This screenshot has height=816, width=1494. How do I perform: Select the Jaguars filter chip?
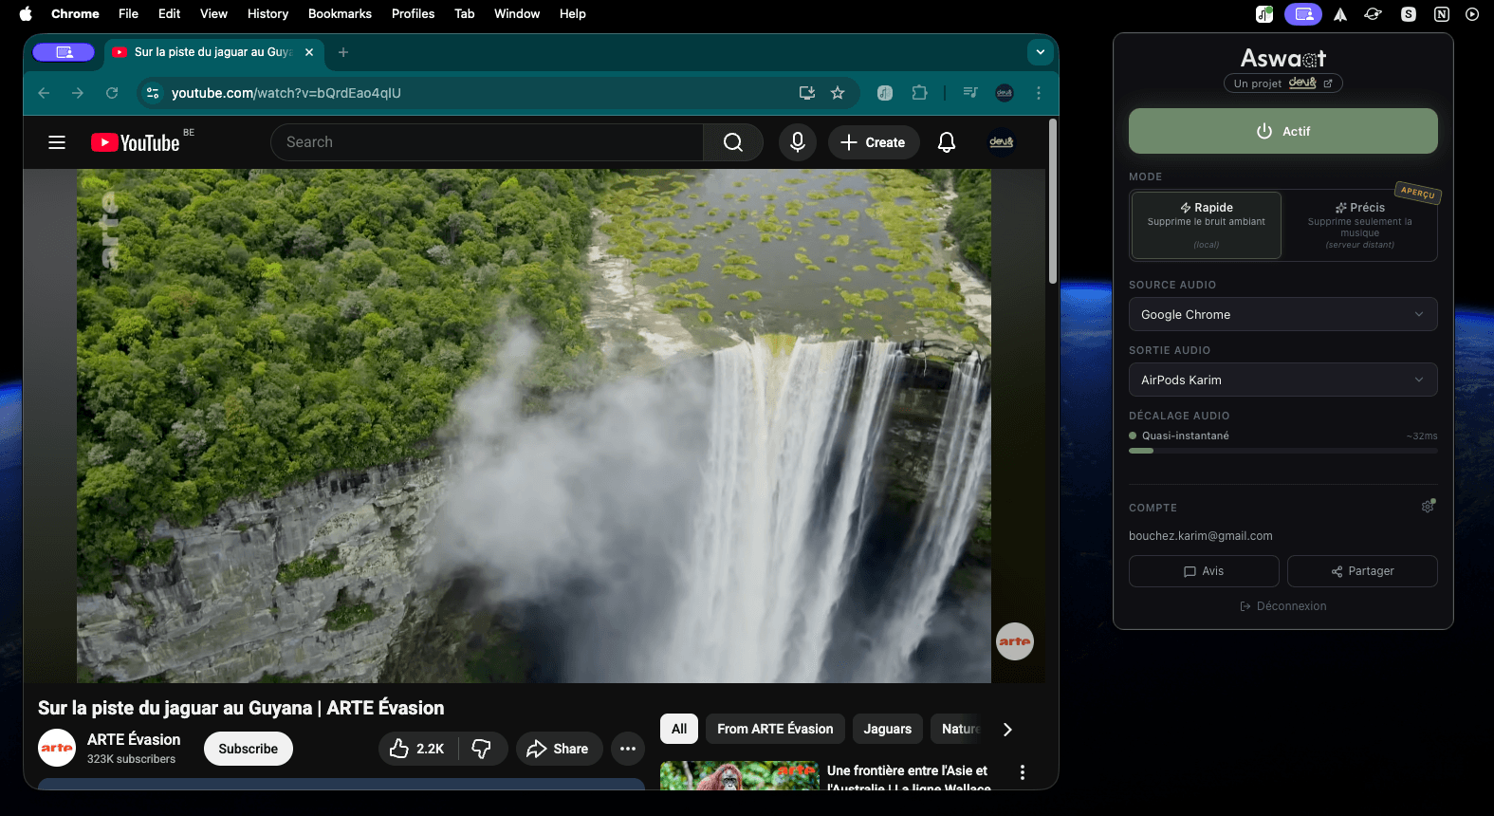tap(888, 729)
